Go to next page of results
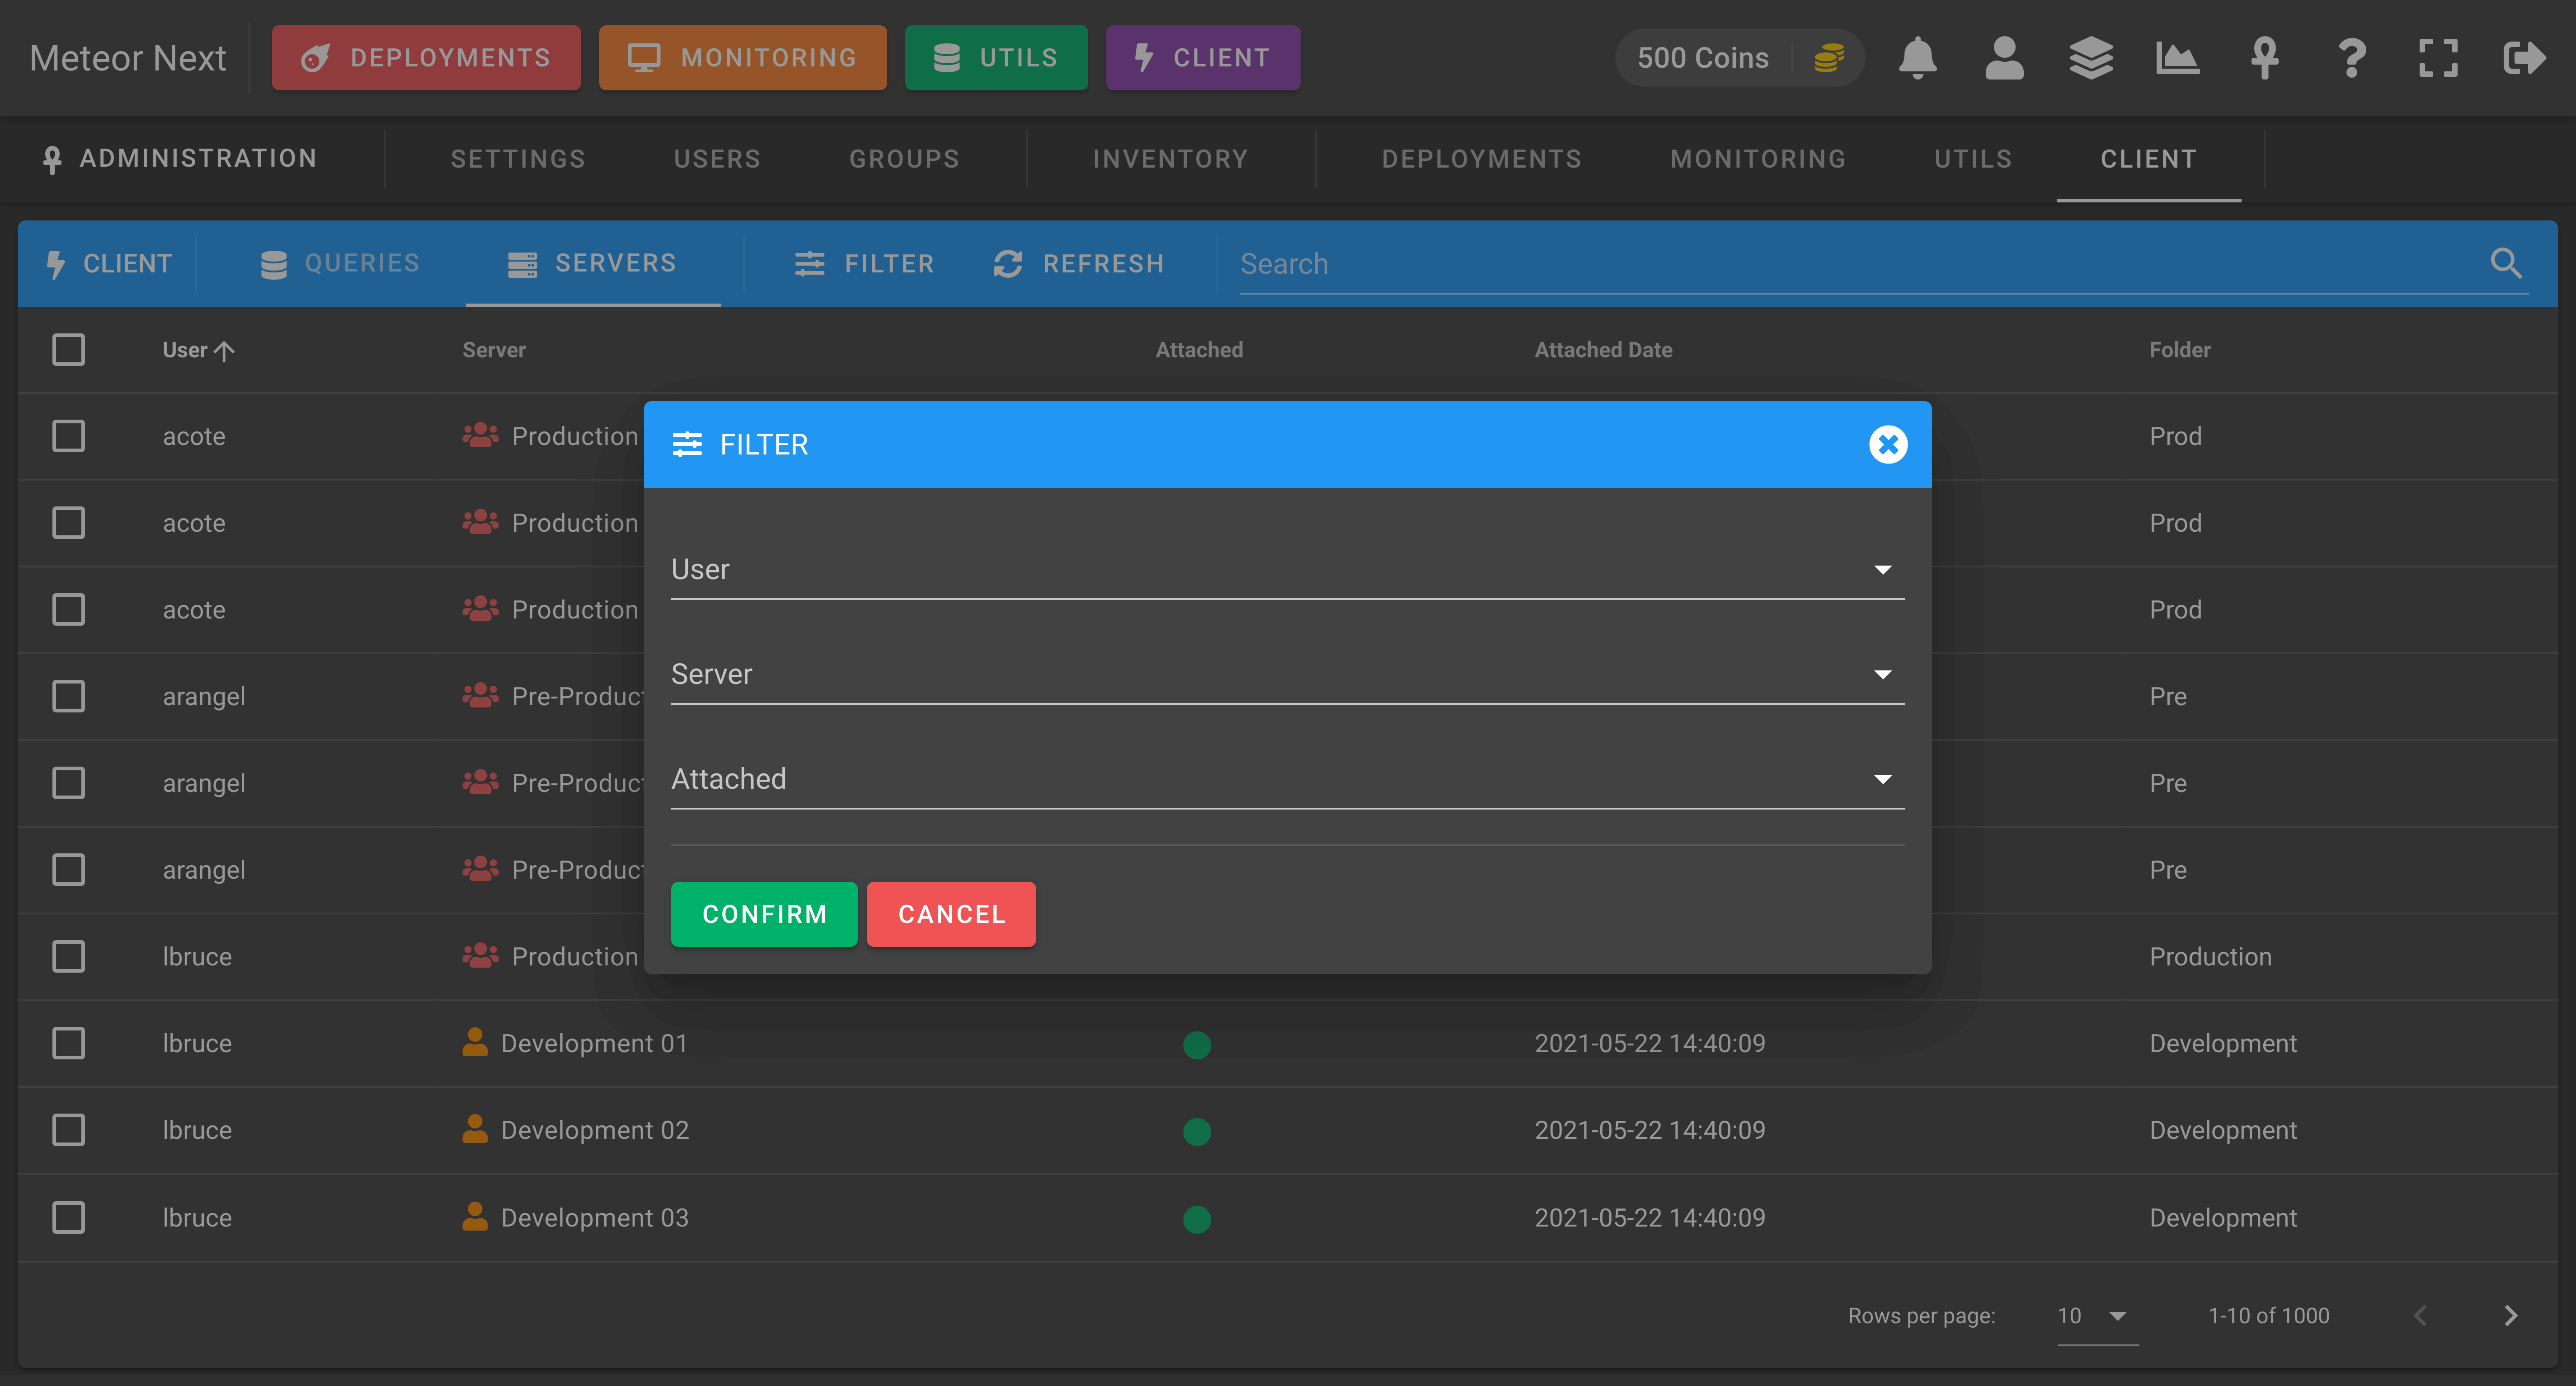2576x1386 pixels. tap(2510, 1315)
